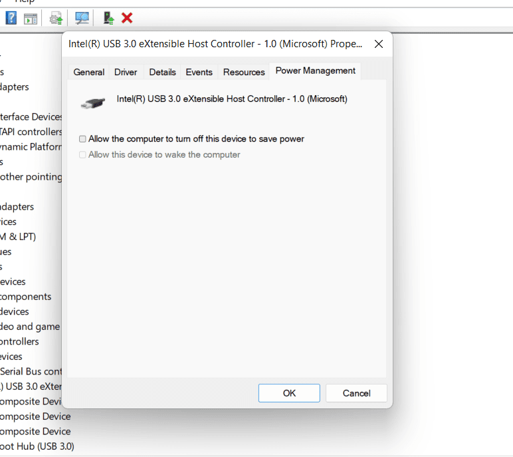This screenshot has width=513, height=457.
Task: Cancel the properties dialog
Action: click(356, 393)
